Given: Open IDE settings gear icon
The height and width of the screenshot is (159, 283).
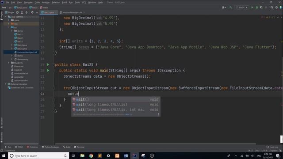Looking at the screenshot, I should click(x=276, y=8).
